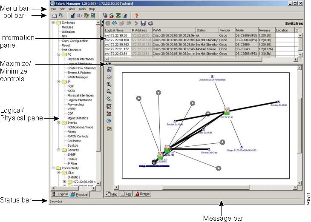
Task: Open VWWN Manager under FC
Action: click(78, 77)
